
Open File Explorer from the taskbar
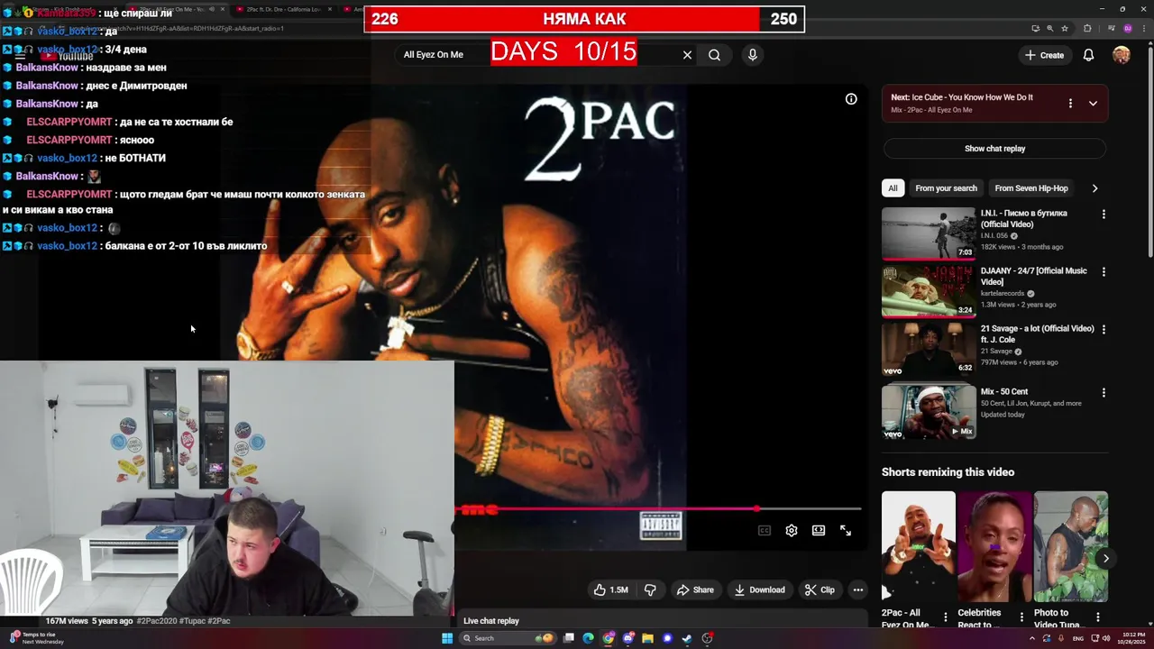(x=647, y=638)
